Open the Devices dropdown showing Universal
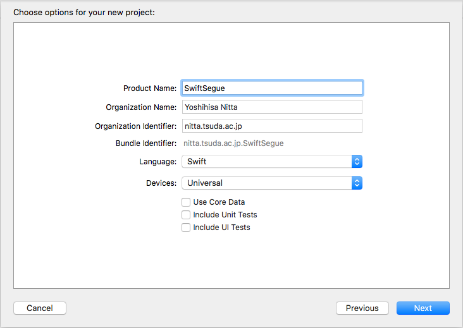Image resolution: width=463 pixels, height=328 pixels. (x=266, y=183)
